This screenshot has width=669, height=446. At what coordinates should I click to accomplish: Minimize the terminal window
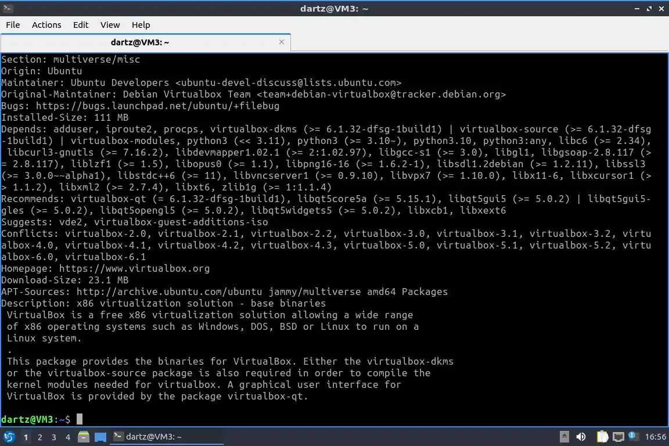637,9
